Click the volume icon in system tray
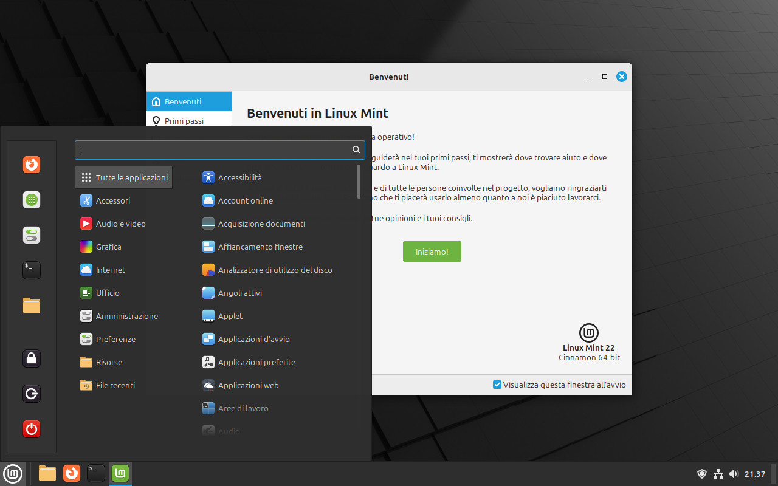 pyautogui.click(x=734, y=474)
